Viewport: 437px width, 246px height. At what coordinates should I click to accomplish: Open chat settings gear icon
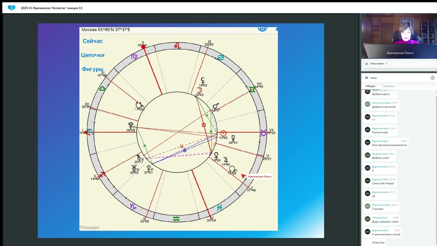pos(433,78)
